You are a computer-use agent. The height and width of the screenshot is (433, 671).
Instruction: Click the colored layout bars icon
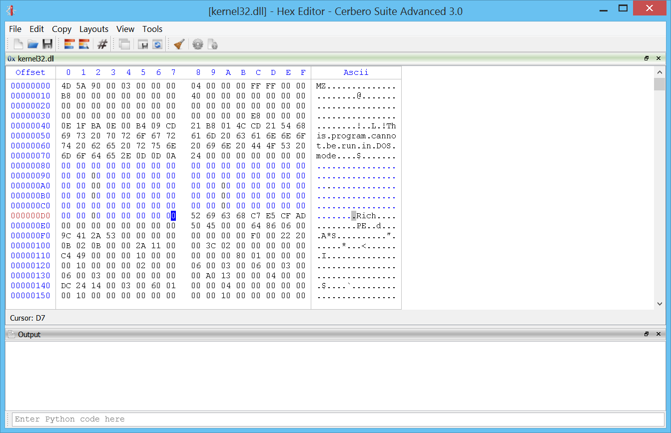click(69, 44)
